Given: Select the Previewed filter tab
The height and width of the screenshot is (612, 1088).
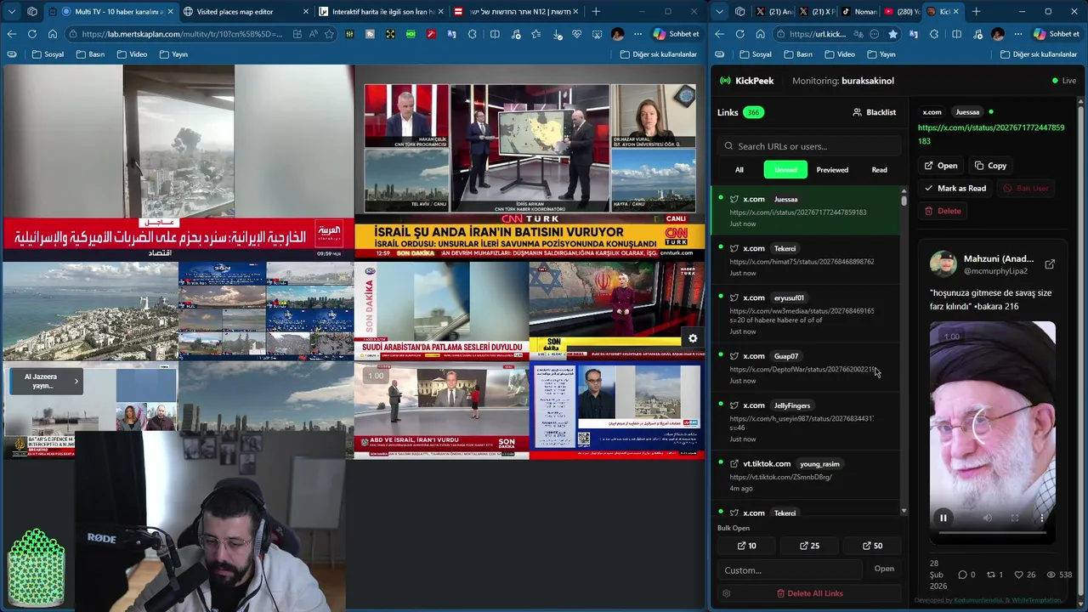Looking at the screenshot, I should click(832, 170).
